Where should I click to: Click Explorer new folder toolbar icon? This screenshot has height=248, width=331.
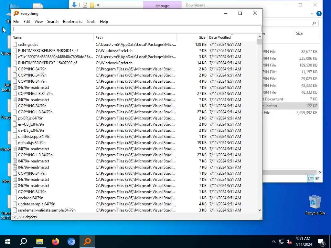[92, 5]
